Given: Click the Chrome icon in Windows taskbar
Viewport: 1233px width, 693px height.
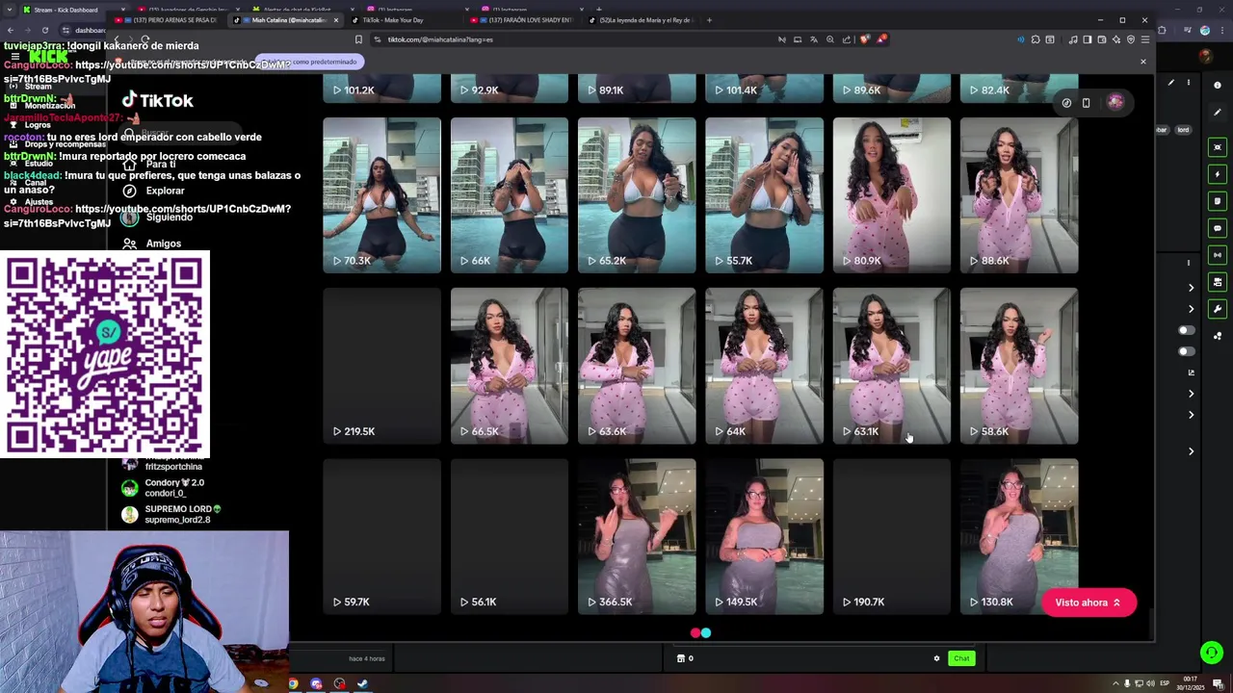Looking at the screenshot, I should click(293, 683).
